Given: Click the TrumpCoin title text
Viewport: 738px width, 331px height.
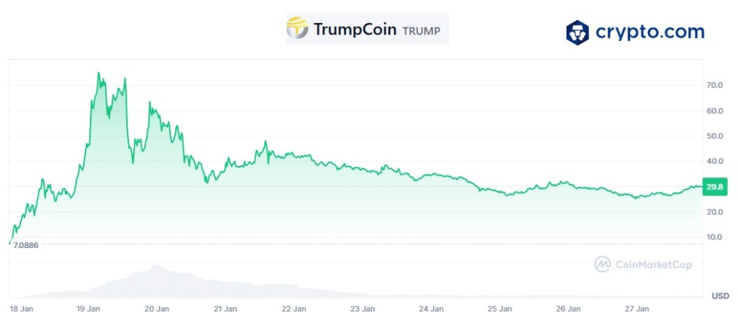Looking at the screenshot, I should (x=355, y=30).
